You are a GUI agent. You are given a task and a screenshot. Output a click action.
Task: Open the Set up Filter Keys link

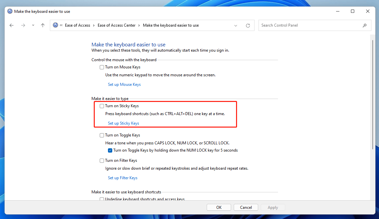pos(122,178)
